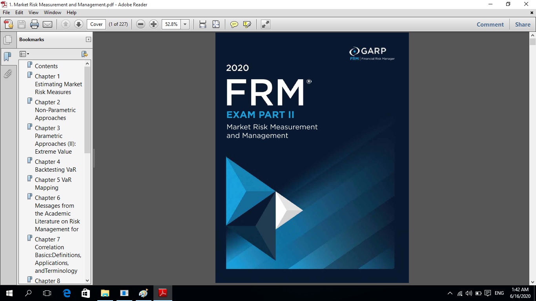Click ENG language indicator
536x301 pixels.
coord(499,293)
